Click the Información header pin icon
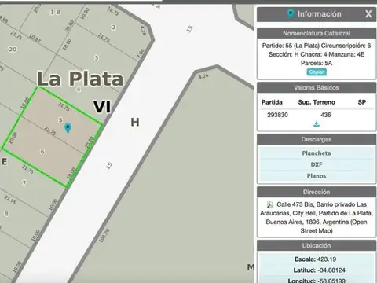Image resolution: width=377 pixels, height=283 pixels. click(290, 13)
